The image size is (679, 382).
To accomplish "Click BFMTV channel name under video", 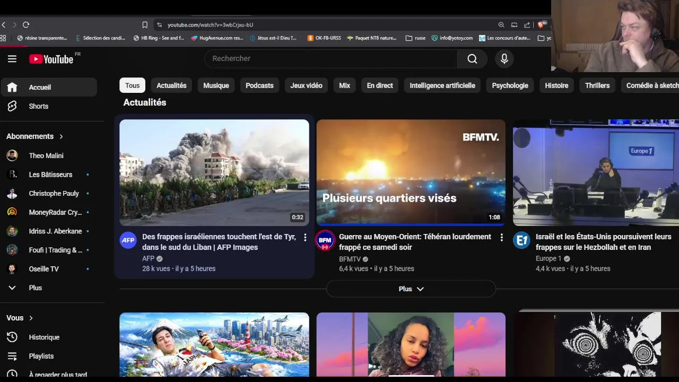I will (350, 259).
